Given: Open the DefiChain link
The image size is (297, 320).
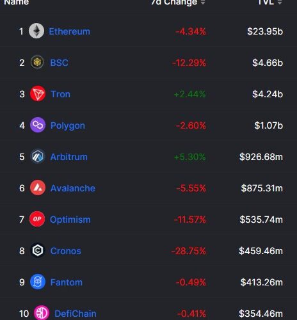Looking at the screenshot, I should coord(76,314).
